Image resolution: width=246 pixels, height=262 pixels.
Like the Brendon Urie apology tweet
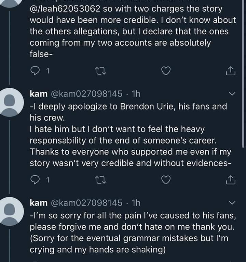coord(166,180)
